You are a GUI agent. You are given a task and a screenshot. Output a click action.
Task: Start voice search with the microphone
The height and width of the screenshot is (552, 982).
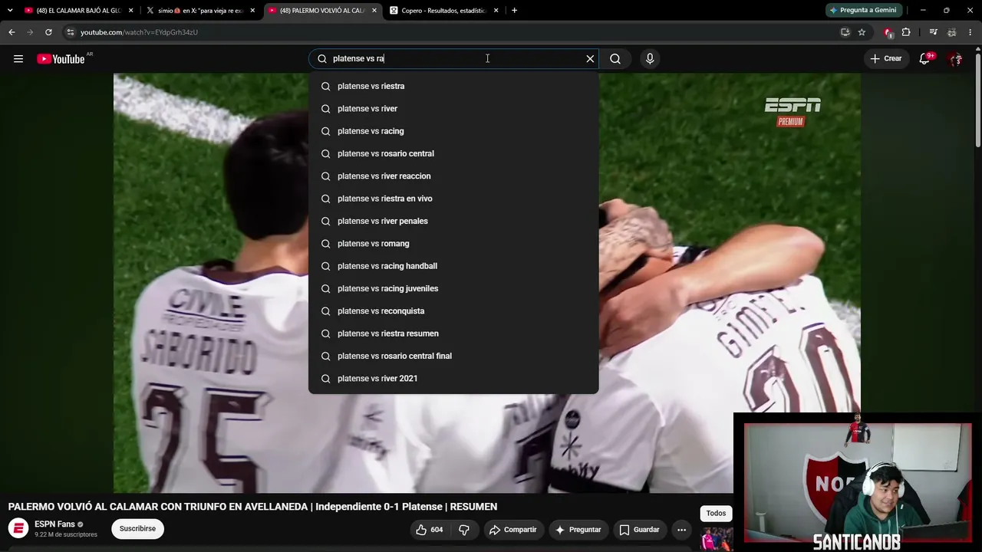[650, 59]
